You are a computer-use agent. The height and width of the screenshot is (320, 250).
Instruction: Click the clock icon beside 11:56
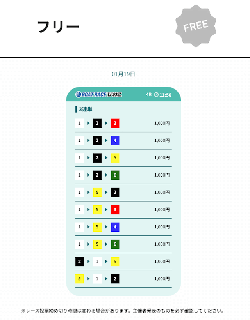click(156, 95)
